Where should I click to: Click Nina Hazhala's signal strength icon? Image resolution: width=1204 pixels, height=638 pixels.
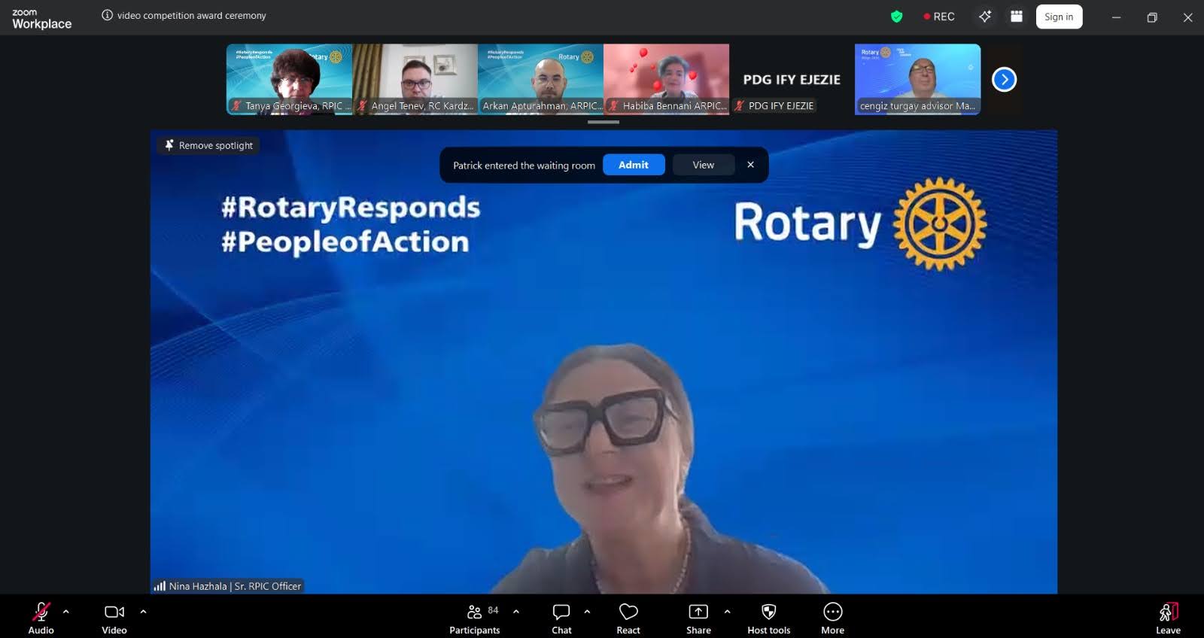[x=160, y=586]
